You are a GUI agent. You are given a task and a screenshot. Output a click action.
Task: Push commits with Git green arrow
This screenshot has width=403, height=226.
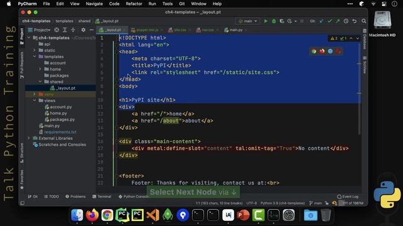[338, 21]
